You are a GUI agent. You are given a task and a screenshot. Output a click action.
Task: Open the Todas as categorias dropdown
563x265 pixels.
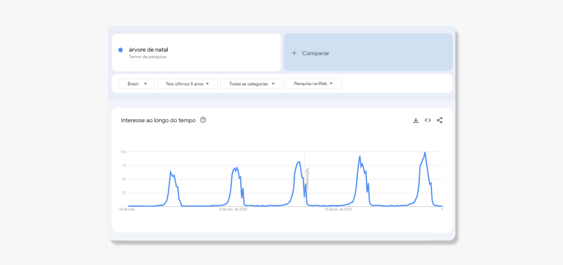(x=252, y=84)
